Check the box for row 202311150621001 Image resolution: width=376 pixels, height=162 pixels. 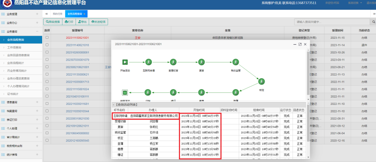click(x=47, y=38)
